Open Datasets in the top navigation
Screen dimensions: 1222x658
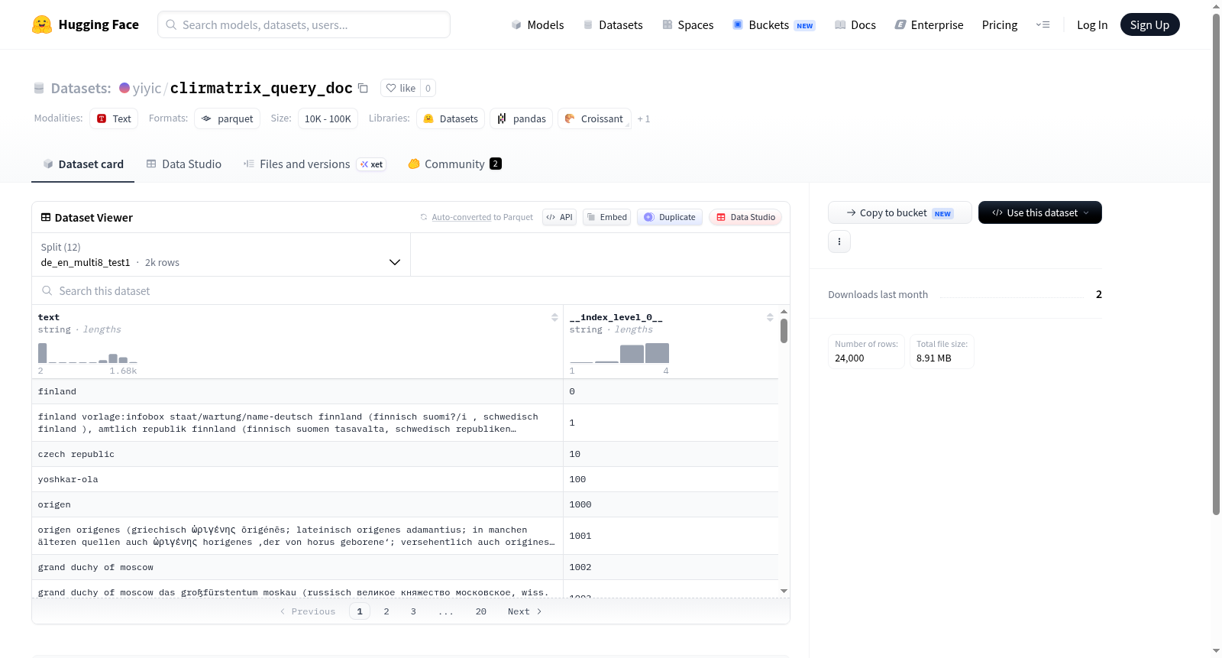point(613,24)
